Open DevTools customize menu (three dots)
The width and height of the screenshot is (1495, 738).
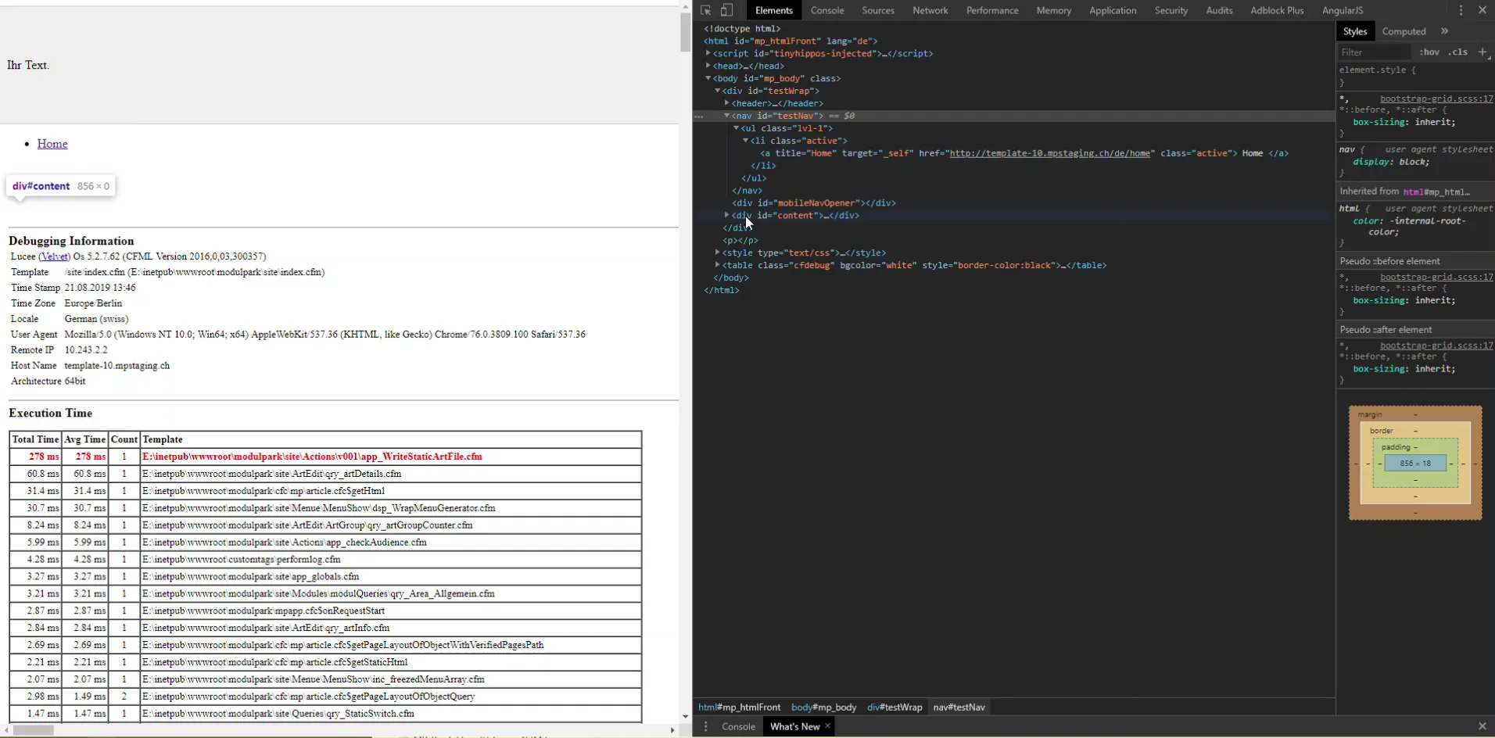[x=1461, y=10]
